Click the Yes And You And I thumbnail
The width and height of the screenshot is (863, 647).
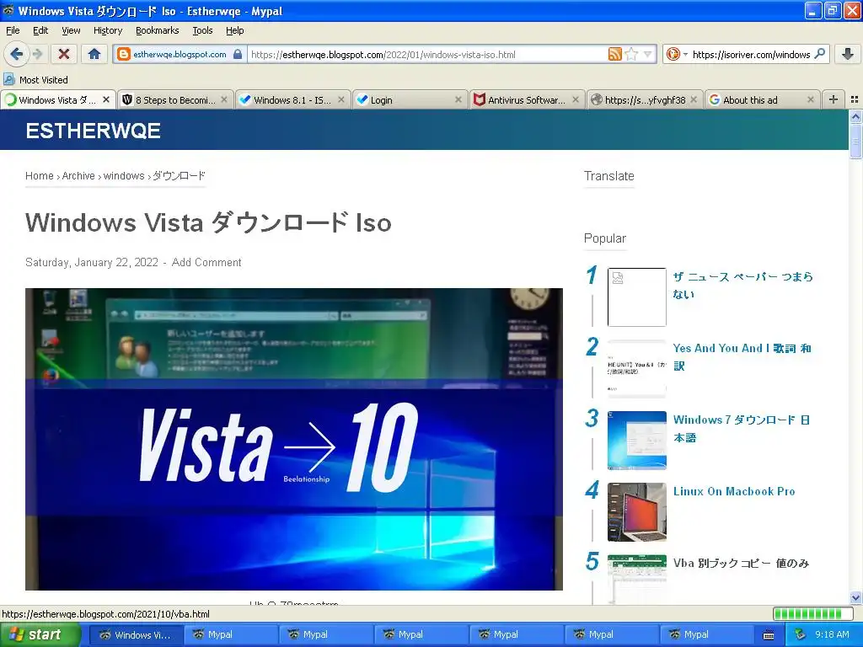637,369
